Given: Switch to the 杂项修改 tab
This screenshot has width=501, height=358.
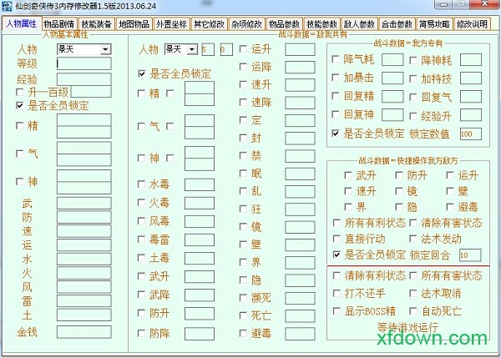Looking at the screenshot, I should (246, 24).
